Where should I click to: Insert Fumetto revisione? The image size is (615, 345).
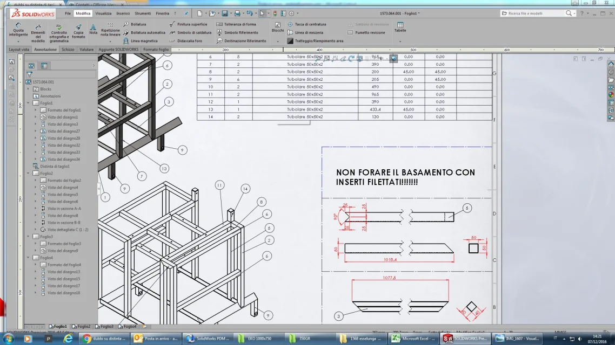click(366, 32)
